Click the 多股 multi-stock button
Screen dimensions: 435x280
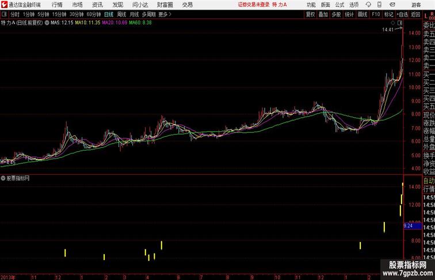point(336,14)
